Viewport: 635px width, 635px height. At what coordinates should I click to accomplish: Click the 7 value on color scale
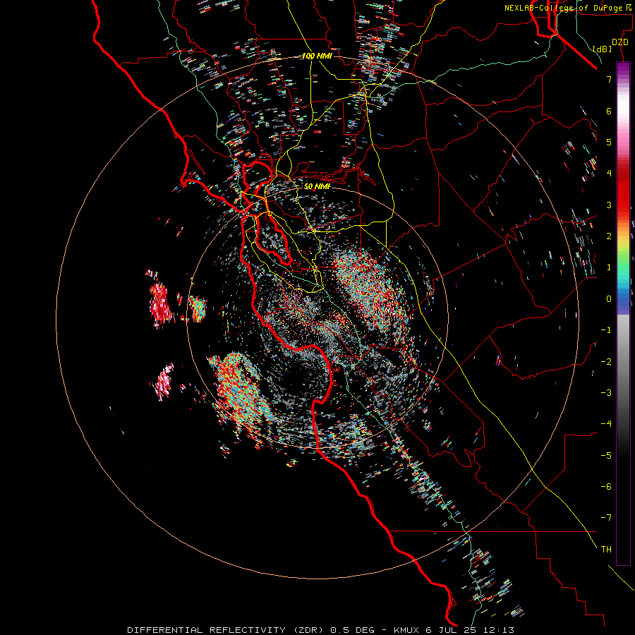(609, 79)
